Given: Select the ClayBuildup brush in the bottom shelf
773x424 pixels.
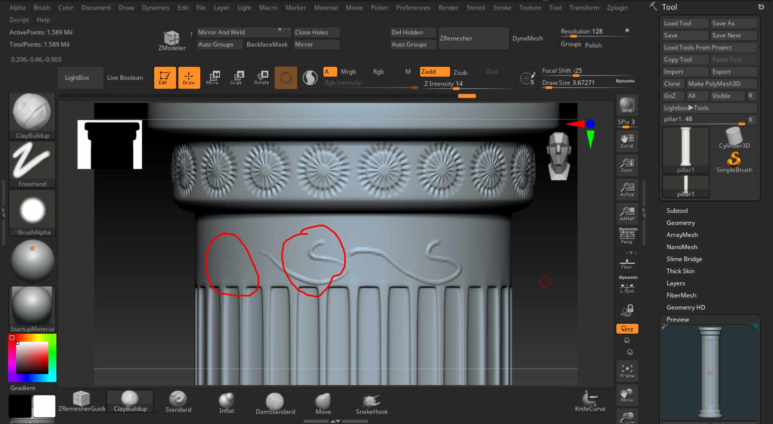Looking at the screenshot, I should click(x=130, y=401).
